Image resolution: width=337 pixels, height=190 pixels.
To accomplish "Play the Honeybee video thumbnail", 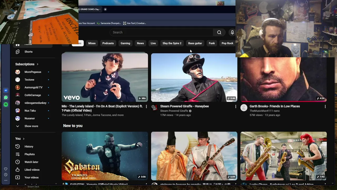I will [x=194, y=78].
